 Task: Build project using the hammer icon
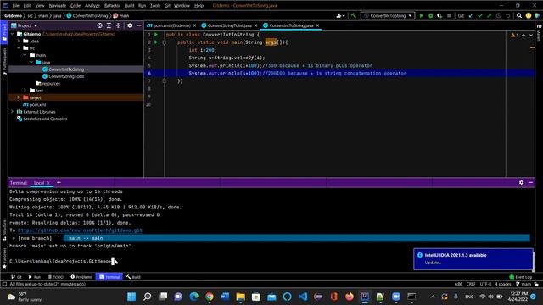click(x=354, y=15)
